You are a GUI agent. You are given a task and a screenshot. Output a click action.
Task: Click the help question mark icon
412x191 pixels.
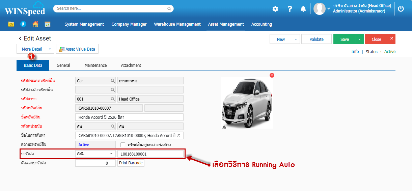pyautogui.click(x=290, y=9)
